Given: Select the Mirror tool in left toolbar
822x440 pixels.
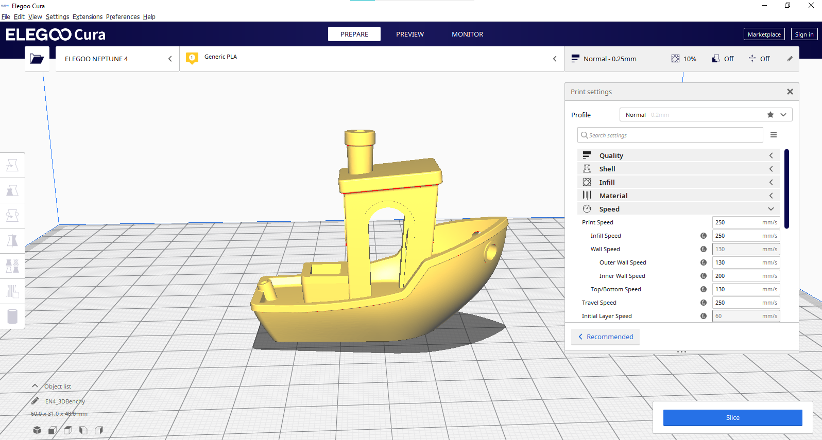Looking at the screenshot, I should pyautogui.click(x=12, y=241).
